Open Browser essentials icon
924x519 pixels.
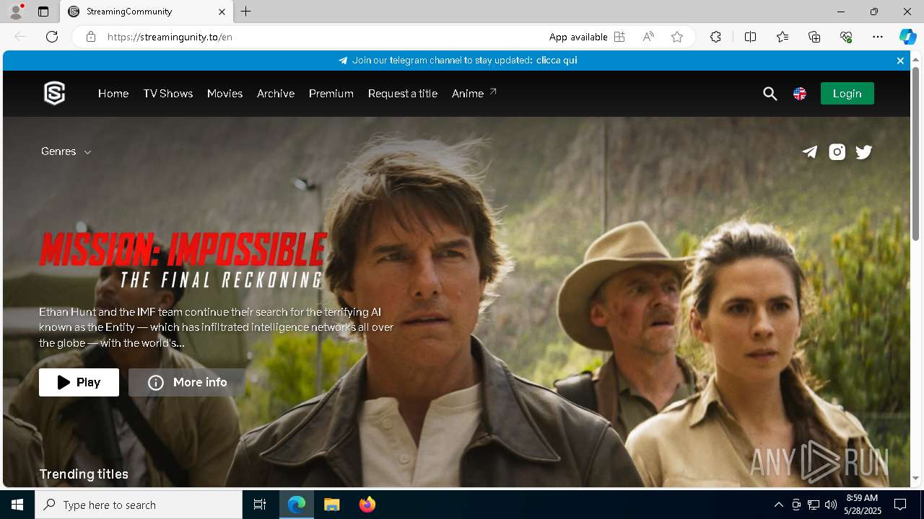846,37
